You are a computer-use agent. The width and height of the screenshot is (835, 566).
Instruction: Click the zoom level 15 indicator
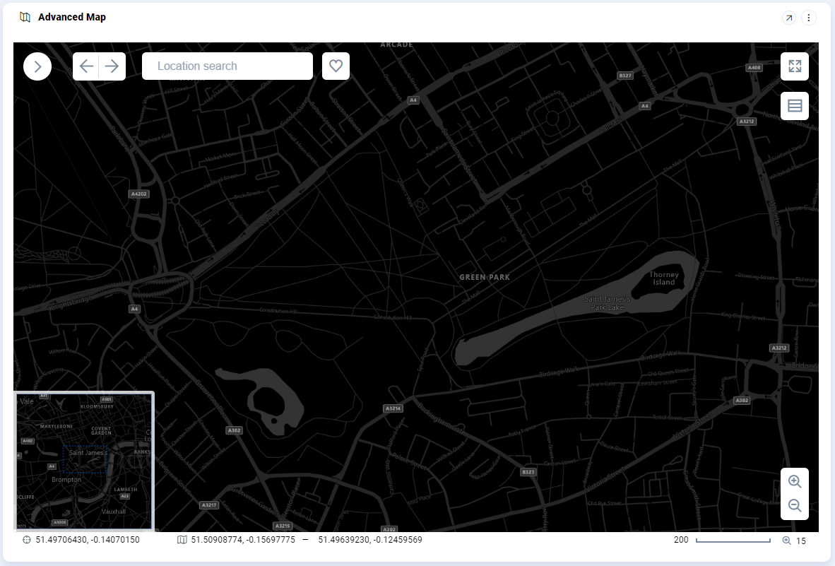click(794, 541)
